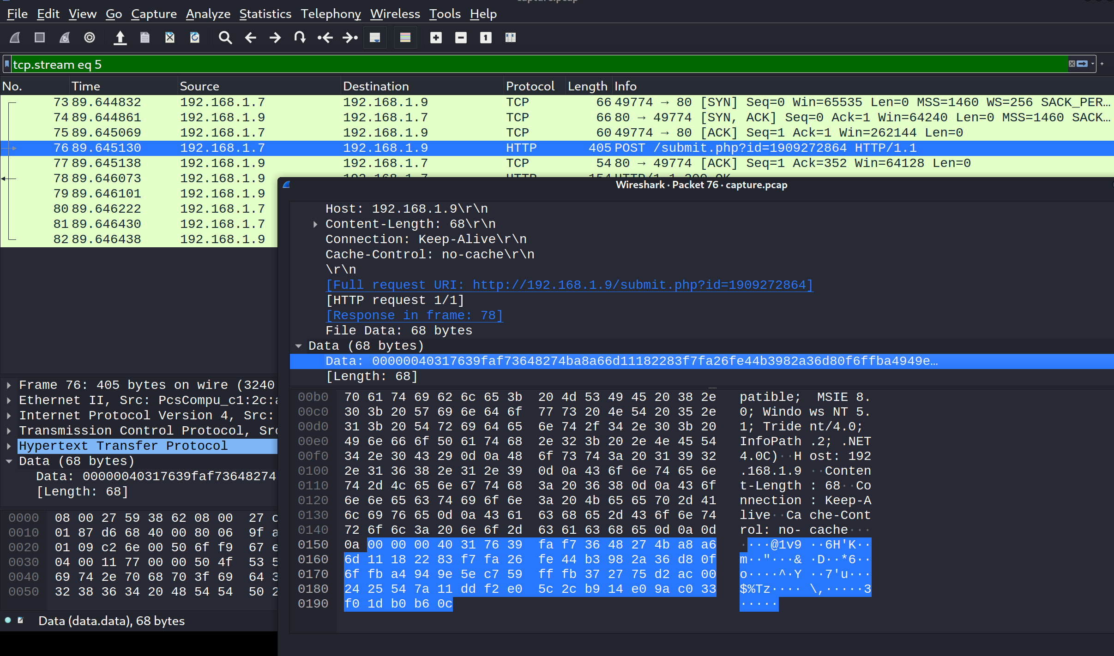Image resolution: width=1114 pixels, height=656 pixels.
Task: Click the Stop capturing packets square icon
Action: (x=40, y=37)
